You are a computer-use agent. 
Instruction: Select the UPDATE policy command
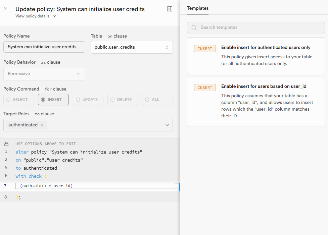click(88, 100)
